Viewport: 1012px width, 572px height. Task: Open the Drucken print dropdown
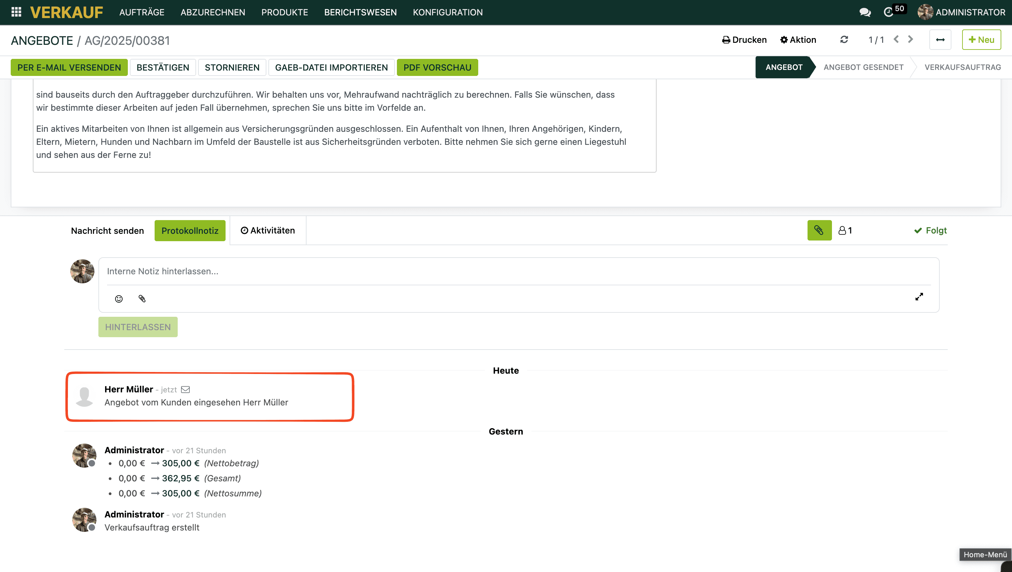(x=744, y=40)
